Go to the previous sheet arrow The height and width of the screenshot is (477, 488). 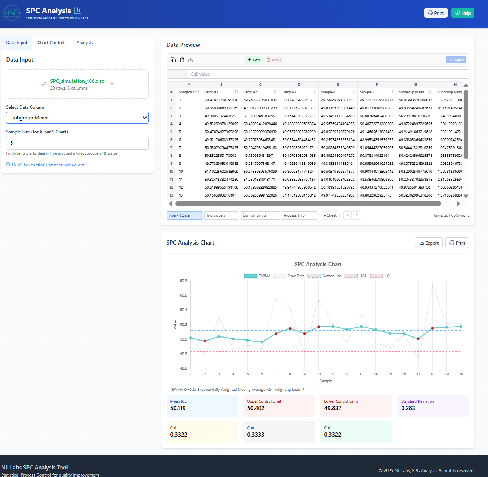(347, 215)
